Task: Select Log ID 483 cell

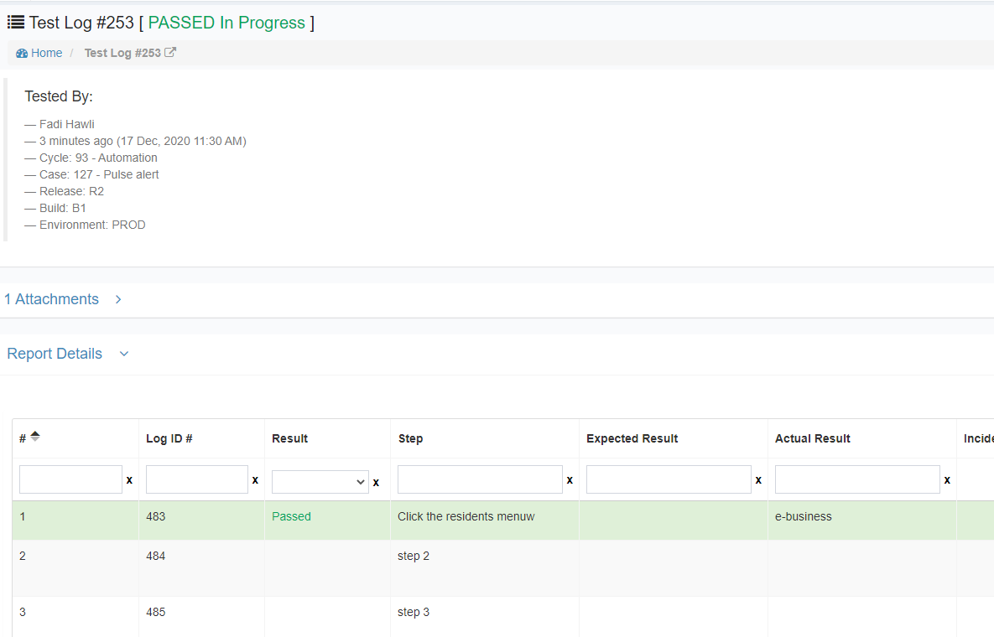Action: [x=156, y=516]
